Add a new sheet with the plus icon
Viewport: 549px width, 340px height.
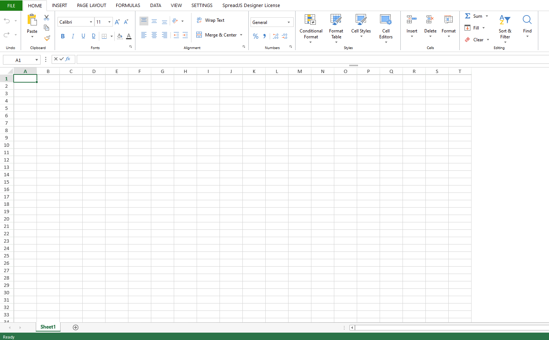click(x=76, y=327)
